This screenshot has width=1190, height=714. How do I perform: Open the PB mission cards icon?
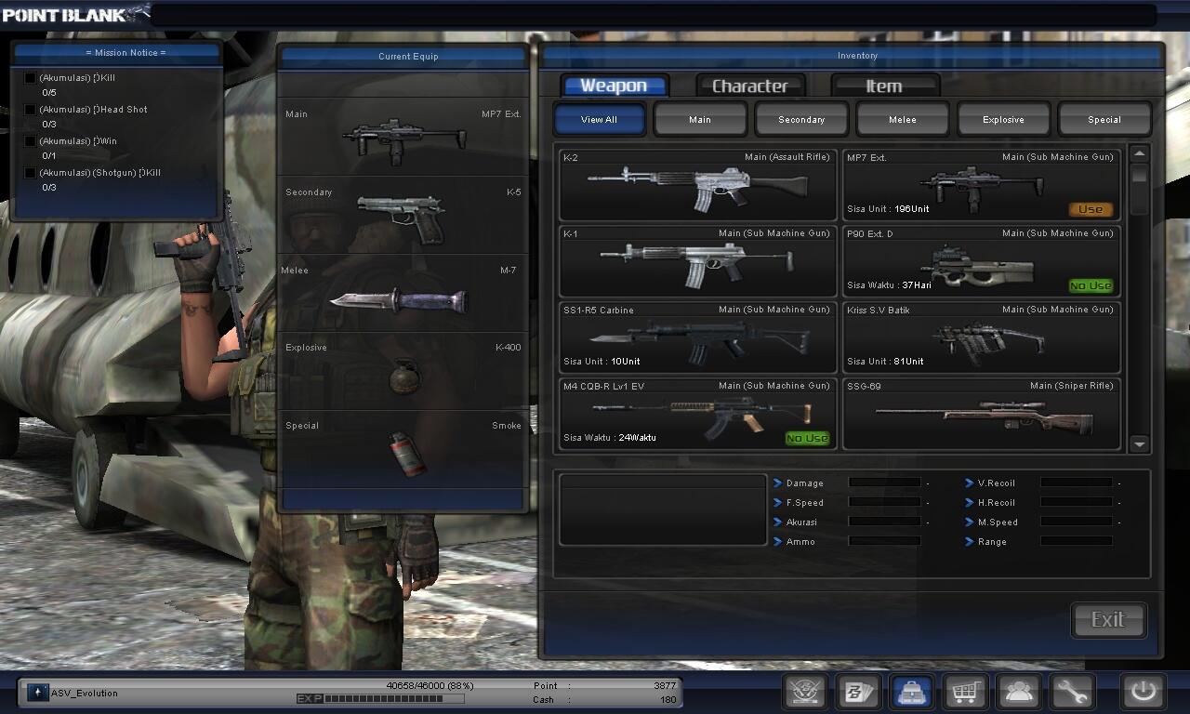coord(858,692)
